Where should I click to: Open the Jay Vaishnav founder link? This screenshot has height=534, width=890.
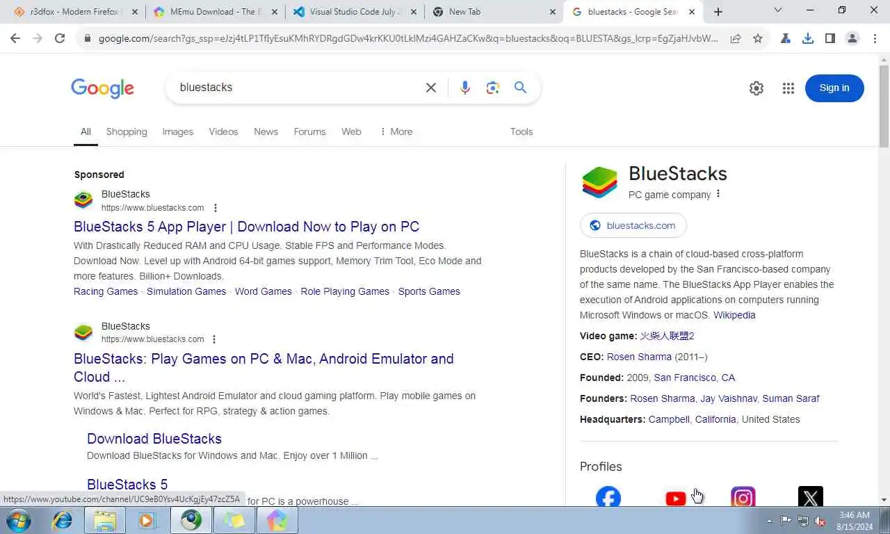pyautogui.click(x=729, y=398)
